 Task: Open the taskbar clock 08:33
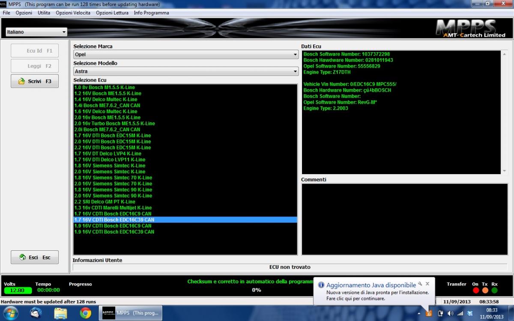pyautogui.click(x=492, y=313)
